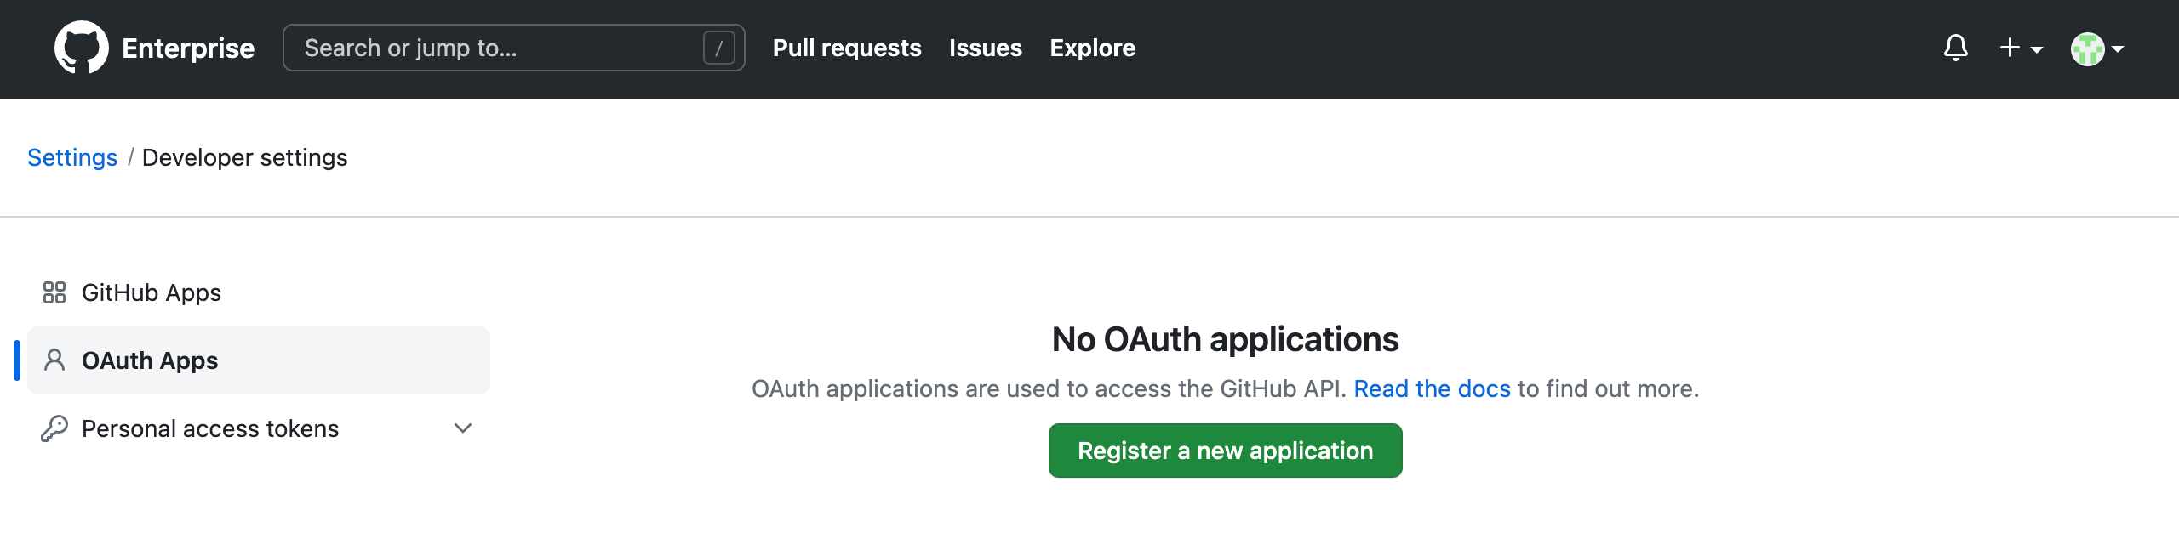Click the OAuth Apps person icon
Viewport: 2179px width, 550px height.
54,360
